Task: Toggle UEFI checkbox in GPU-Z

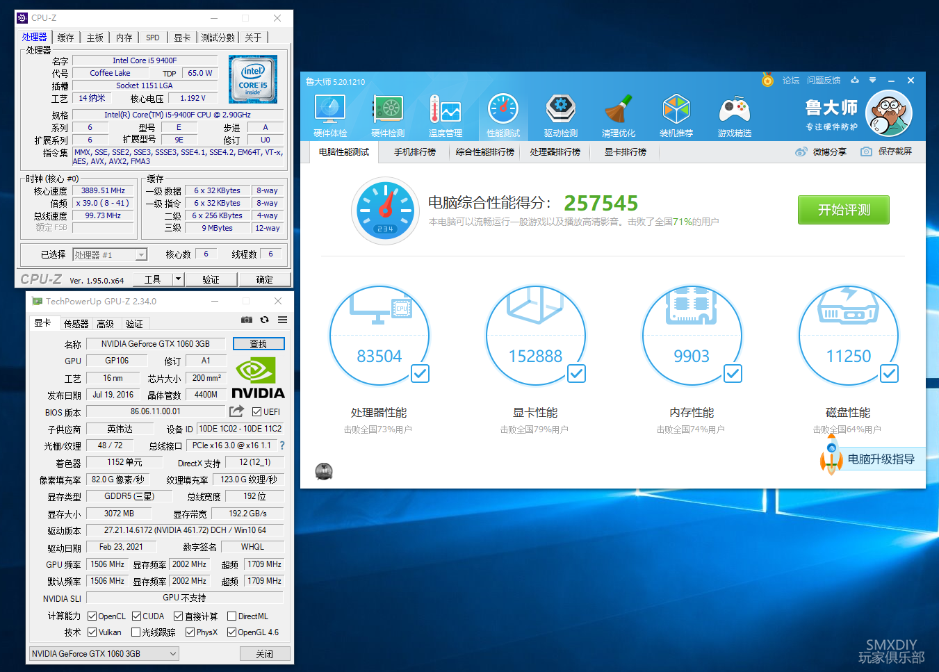Action: point(257,411)
